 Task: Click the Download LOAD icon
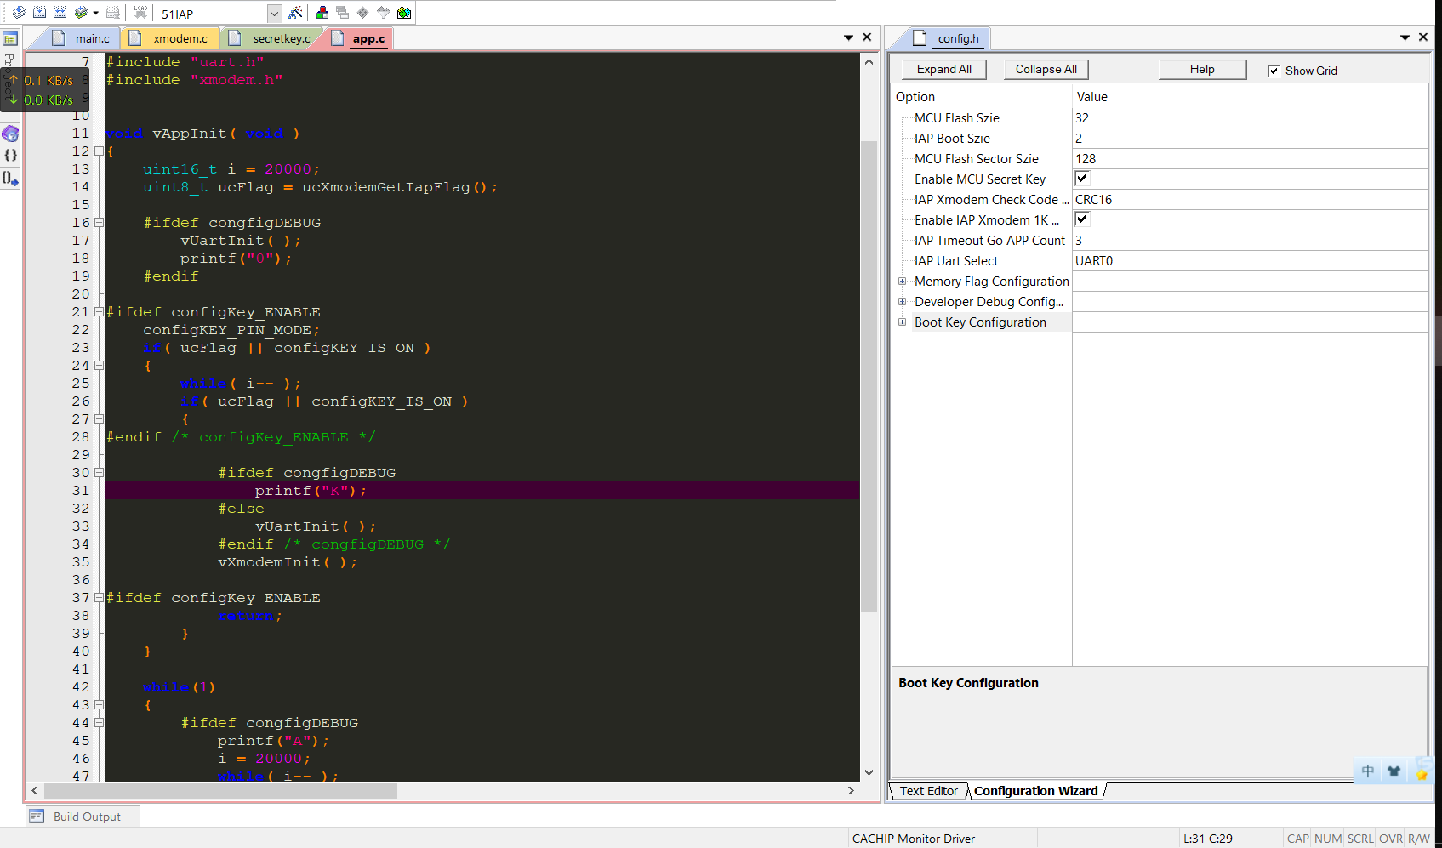(x=141, y=13)
